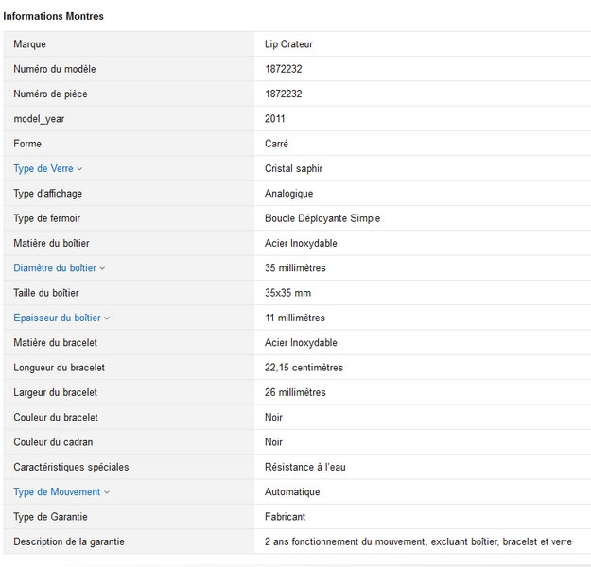Viewport: 591px width, 567px height.
Task: Expand the chevron beside Type de Verre
Action: (x=79, y=169)
